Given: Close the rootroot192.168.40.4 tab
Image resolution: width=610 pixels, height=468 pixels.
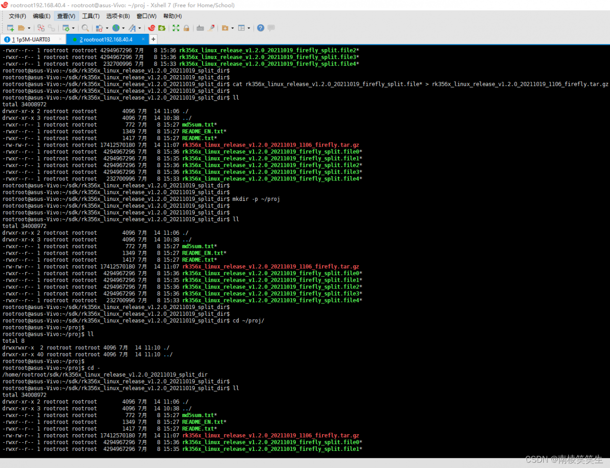Looking at the screenshot, I should (x=143, y=40).
